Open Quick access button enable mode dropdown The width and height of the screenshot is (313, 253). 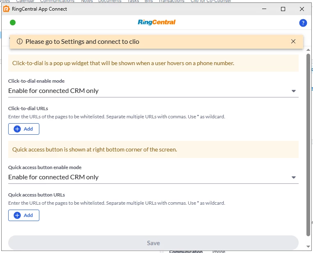tap(153, 177)
